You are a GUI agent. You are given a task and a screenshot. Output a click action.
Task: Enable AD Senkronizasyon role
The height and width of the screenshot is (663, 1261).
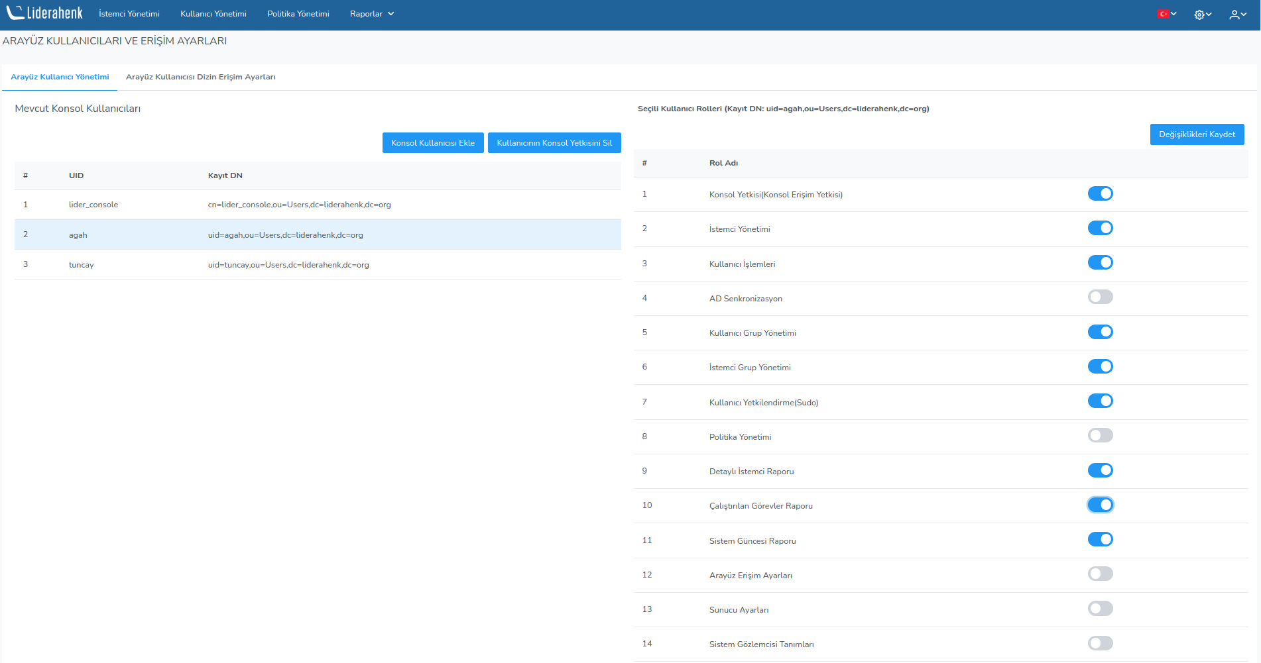pos(1101,297)
